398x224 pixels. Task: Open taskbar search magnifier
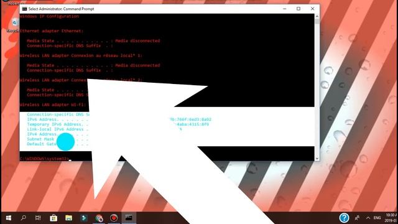[24, 218]
